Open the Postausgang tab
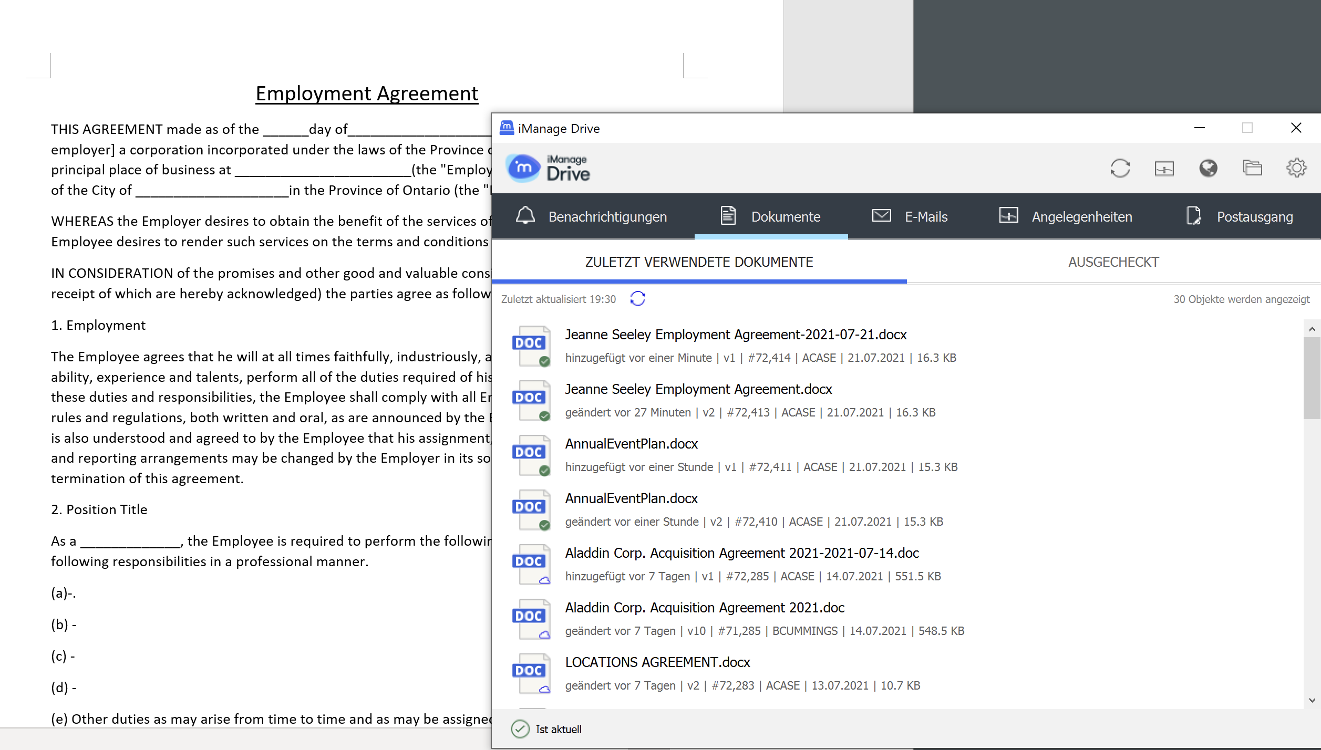This screenshot has width=1321, height=750. pyautogui.click(x=1240, y=216)
